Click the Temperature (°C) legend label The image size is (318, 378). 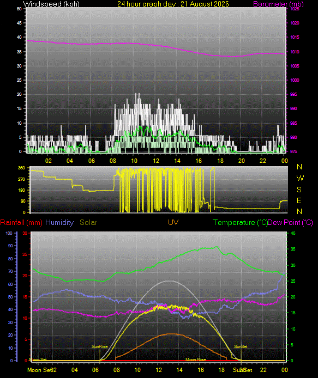(x=240, y=222)
